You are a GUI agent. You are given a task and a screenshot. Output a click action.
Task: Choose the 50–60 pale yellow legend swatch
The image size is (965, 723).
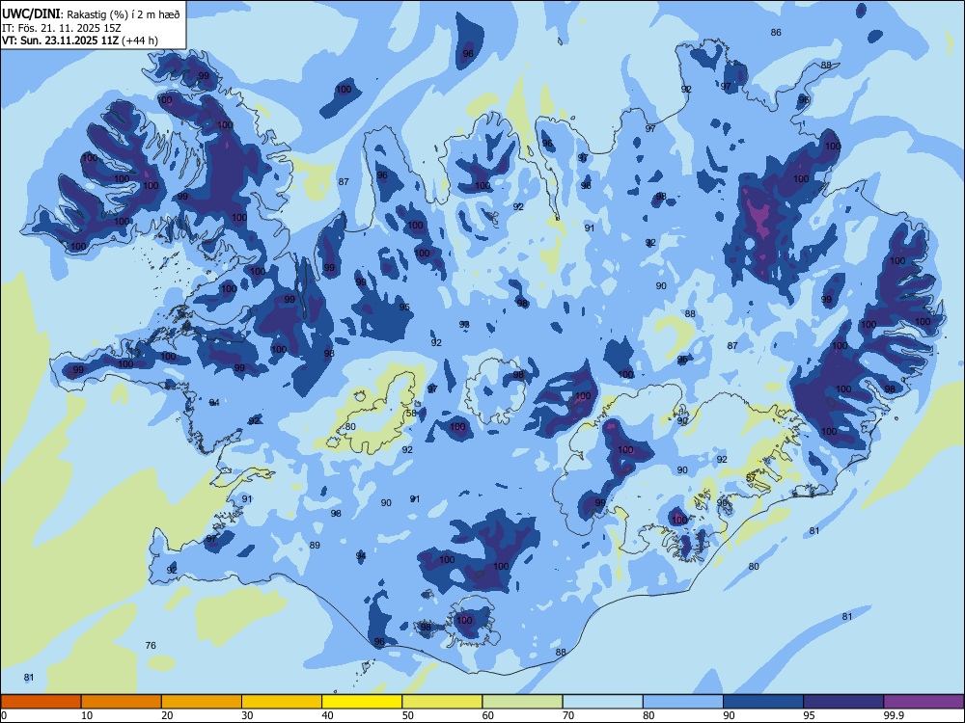tap(443, 702)
